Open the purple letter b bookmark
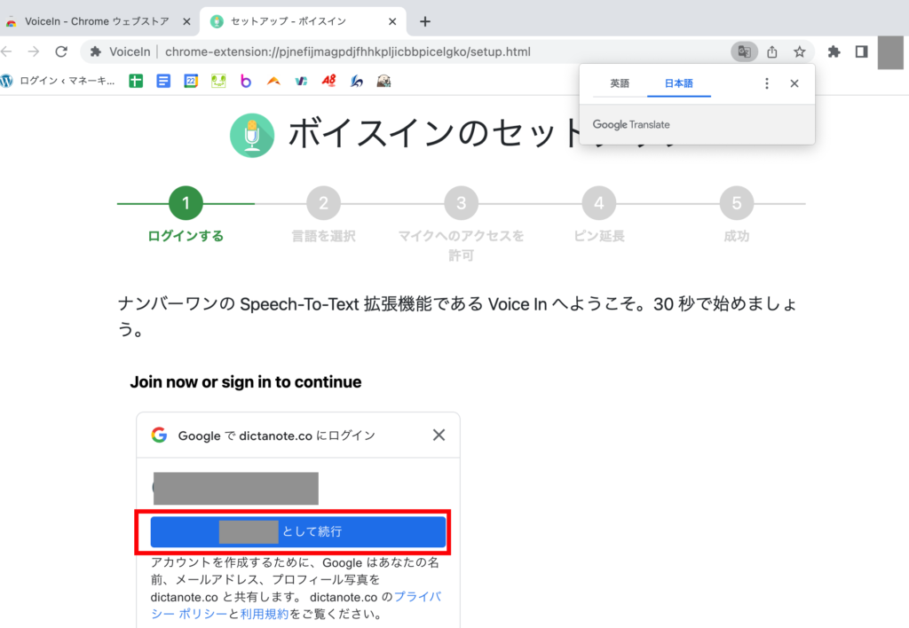Viewport: 909px width, 628px height. [x=246, y=81]
